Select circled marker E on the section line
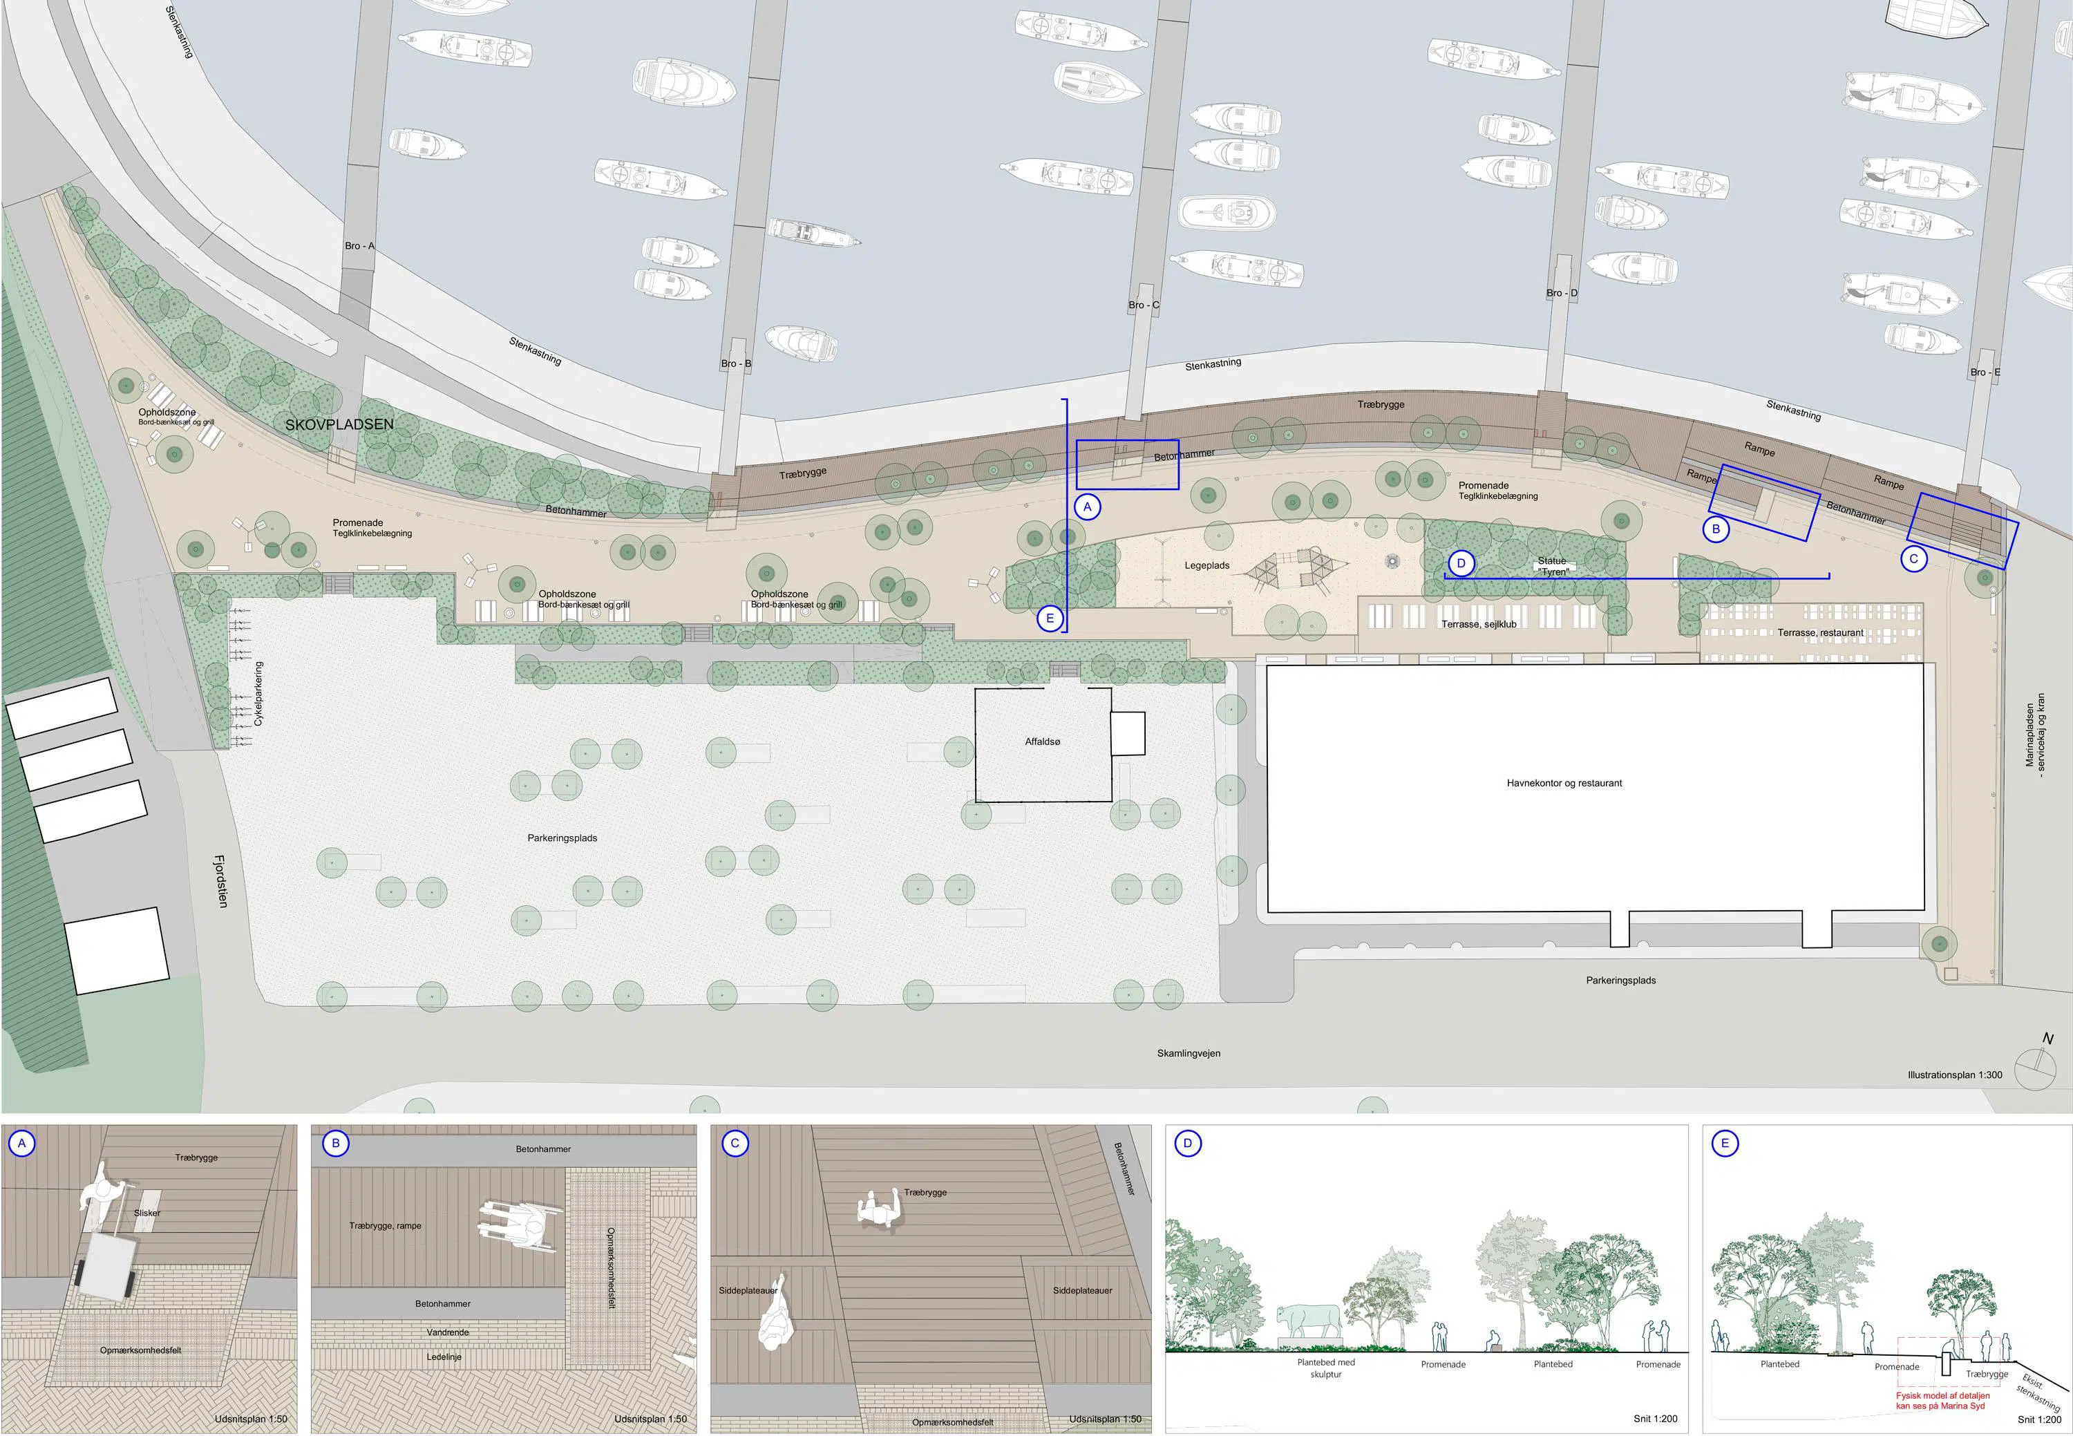 [x=1050, y=618]
